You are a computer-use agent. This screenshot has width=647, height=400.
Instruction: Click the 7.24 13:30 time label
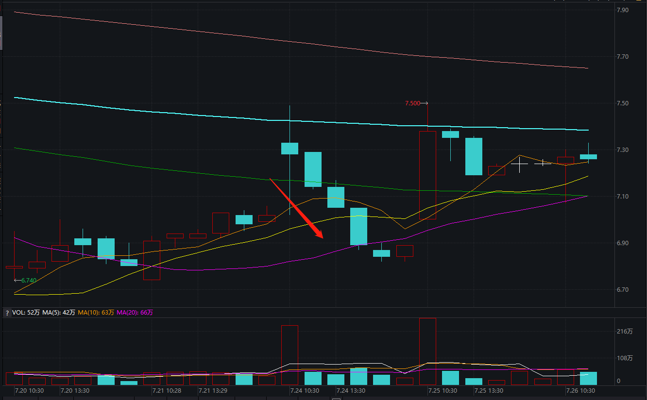[351, 390]
